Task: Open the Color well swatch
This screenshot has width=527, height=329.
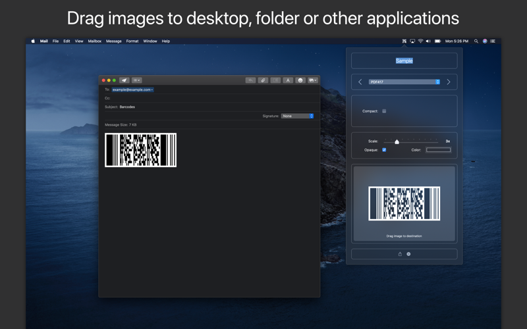Action: click(x=439, y=150)
